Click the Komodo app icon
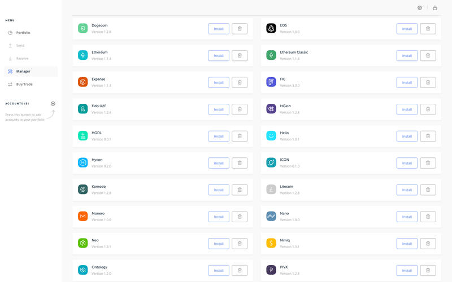Screen dimensions: 452x282 point(82,190)
